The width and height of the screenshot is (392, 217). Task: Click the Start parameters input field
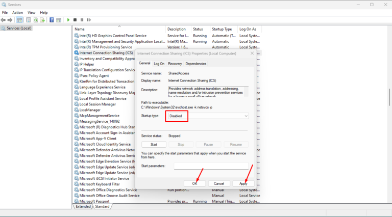point(211,166)
